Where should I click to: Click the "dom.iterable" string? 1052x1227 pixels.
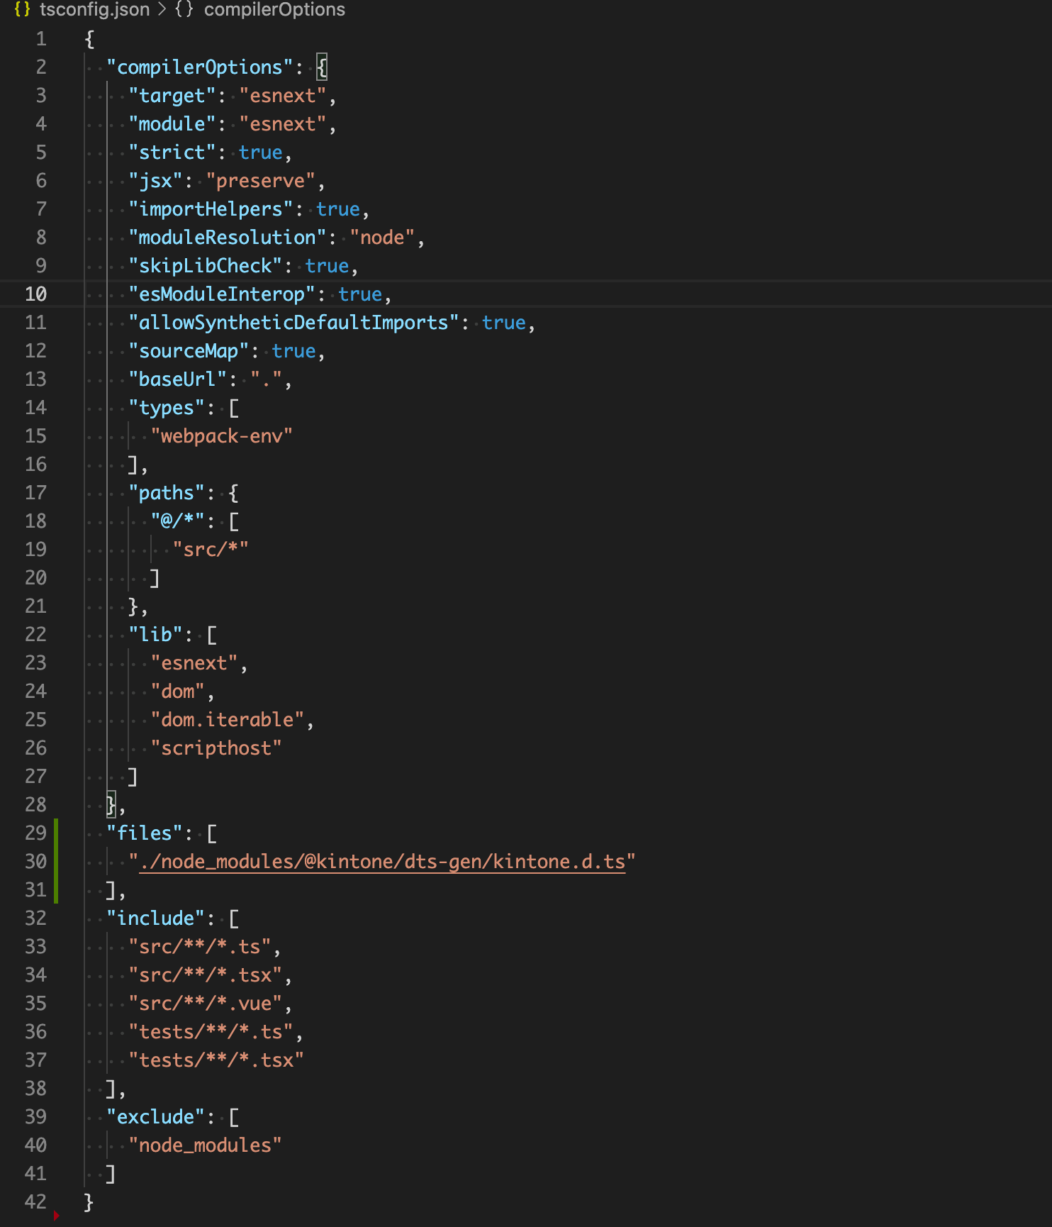tap(228, 720)
